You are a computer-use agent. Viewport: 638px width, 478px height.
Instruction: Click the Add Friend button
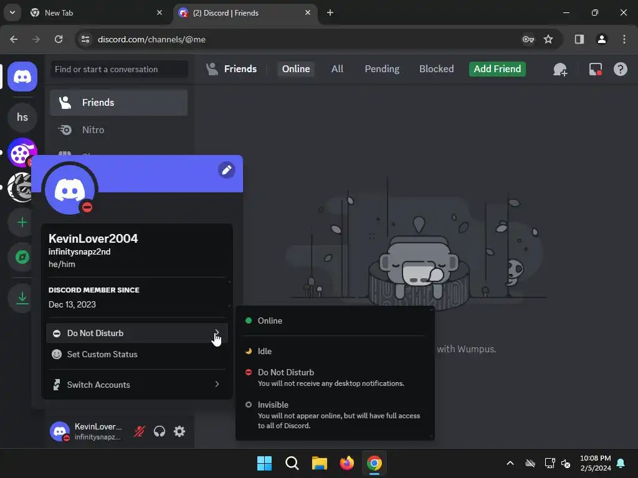tap(497, 69)
